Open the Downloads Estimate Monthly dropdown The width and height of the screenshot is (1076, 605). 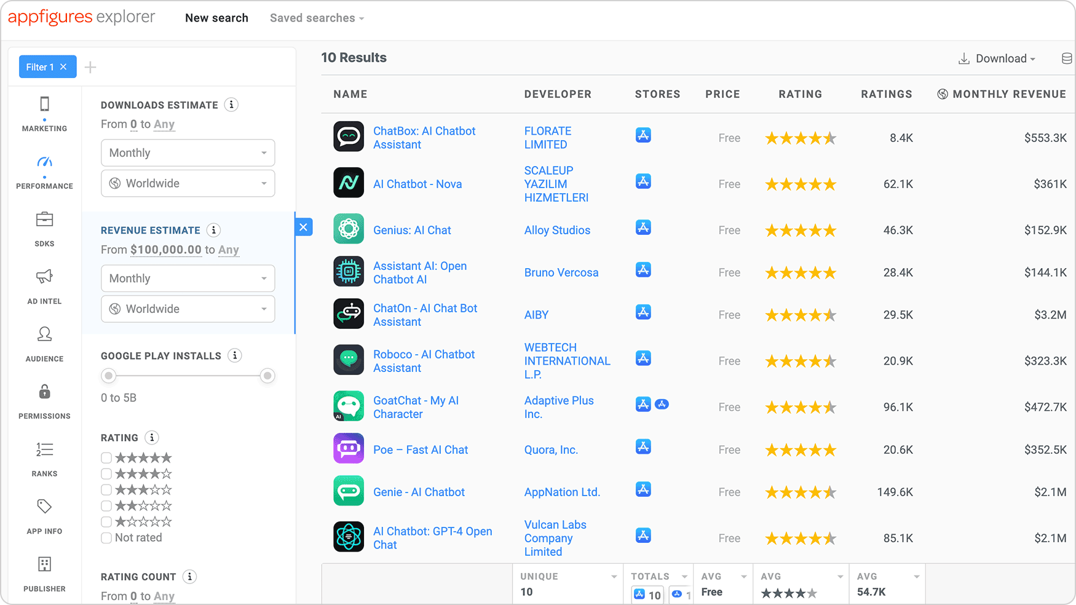pos(188,152)
